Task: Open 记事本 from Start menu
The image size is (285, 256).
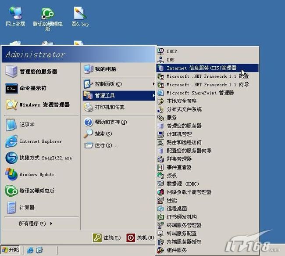Action: click(x=42, y=125)
